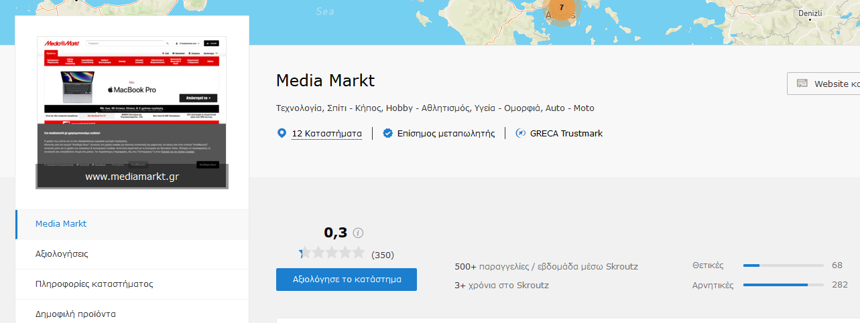Click the Αξιολόγησε το κατάστημα button
860x323 pixels.
[347, 280]
